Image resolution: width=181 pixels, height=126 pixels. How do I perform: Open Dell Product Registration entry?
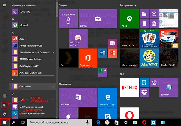(x=32, y=114)
